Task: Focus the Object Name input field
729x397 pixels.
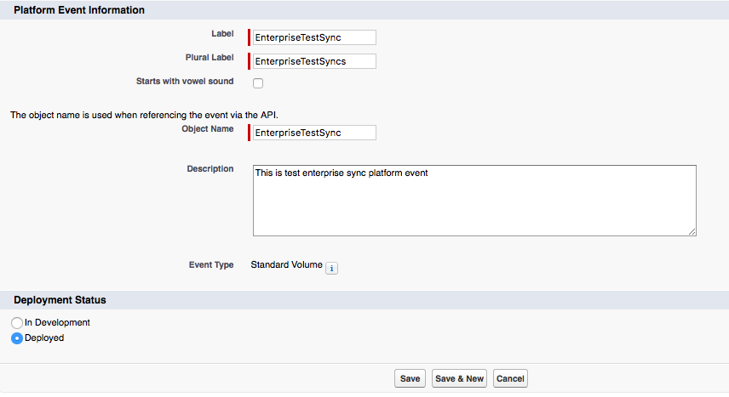Action: coord(314,133)
